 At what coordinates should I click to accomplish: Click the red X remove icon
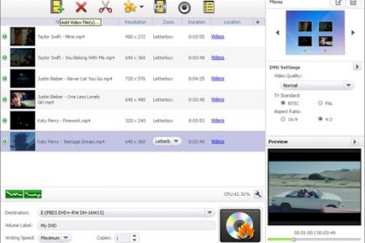click(81, 7)
